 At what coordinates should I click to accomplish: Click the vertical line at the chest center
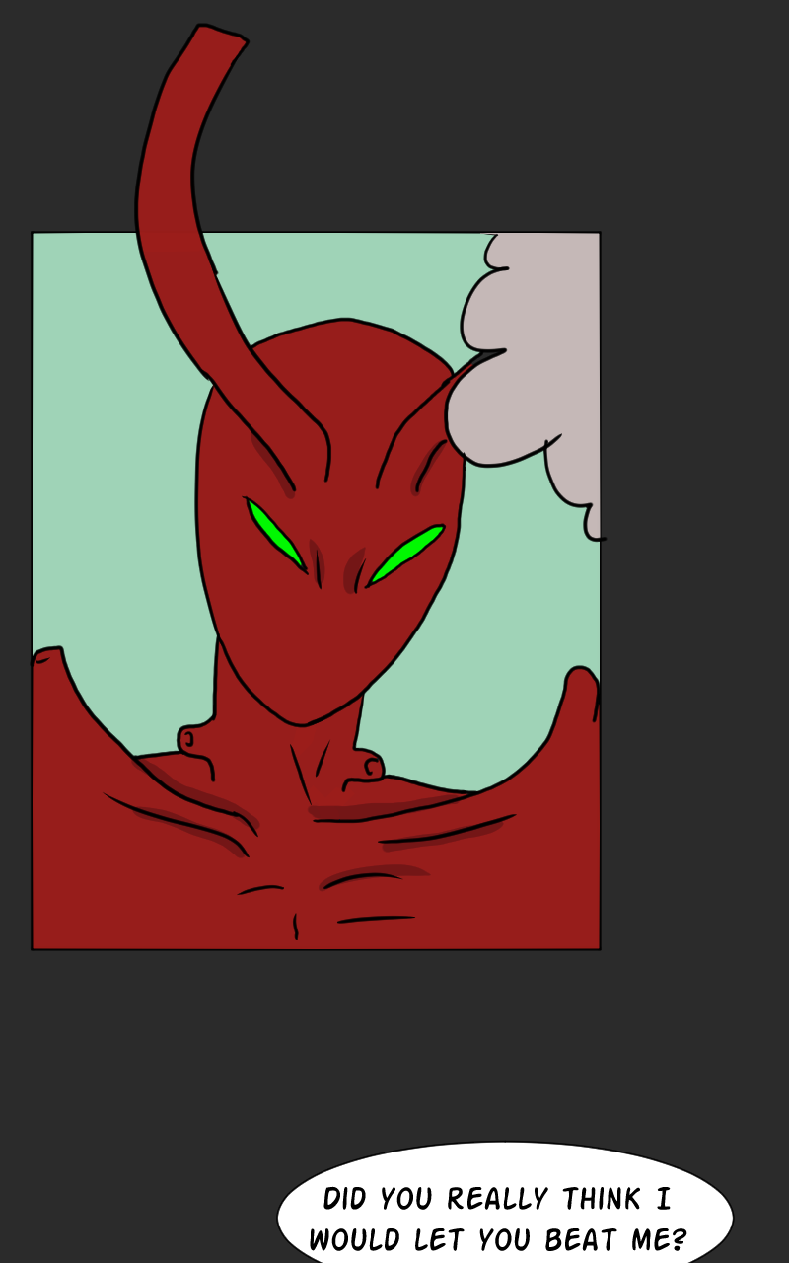(295, 926)
